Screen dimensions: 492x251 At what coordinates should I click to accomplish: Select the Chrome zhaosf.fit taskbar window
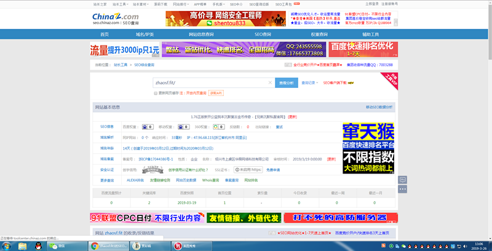(x=108, y=246)
